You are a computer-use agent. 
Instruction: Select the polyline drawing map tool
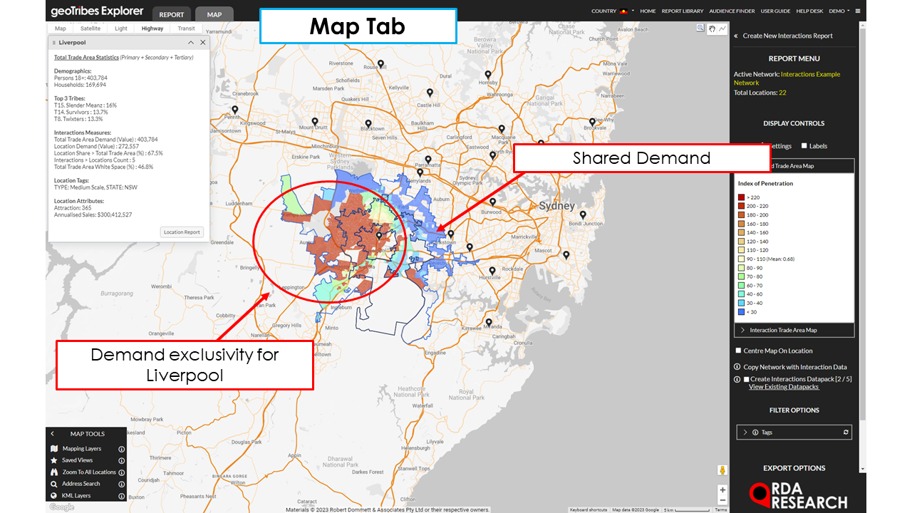722,28
